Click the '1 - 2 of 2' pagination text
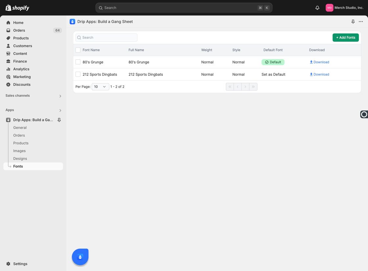This screenshot has height=271, width=368. point(117,87)
